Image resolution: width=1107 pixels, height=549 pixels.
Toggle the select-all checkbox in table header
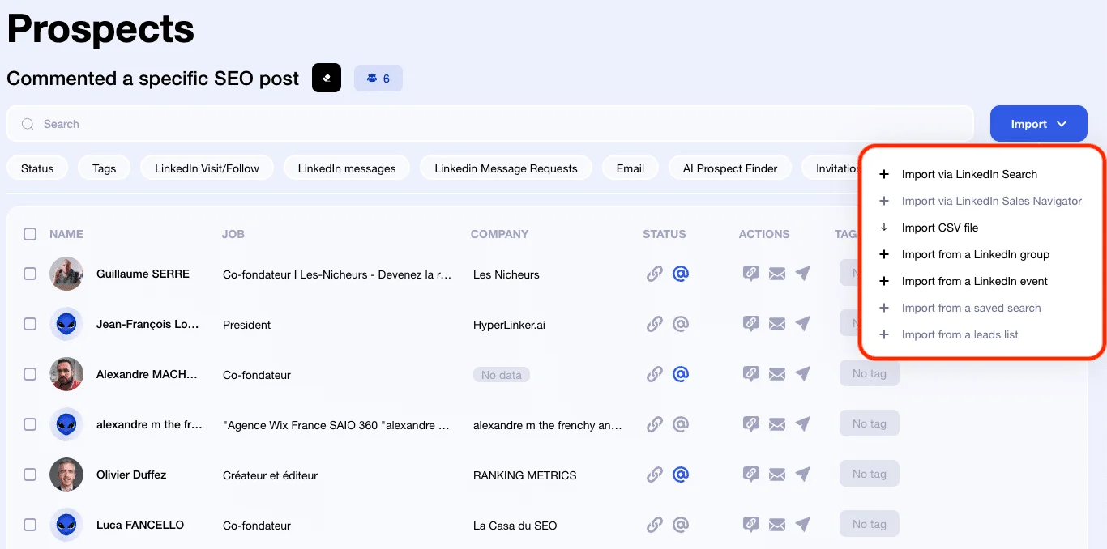pos(30,234)
